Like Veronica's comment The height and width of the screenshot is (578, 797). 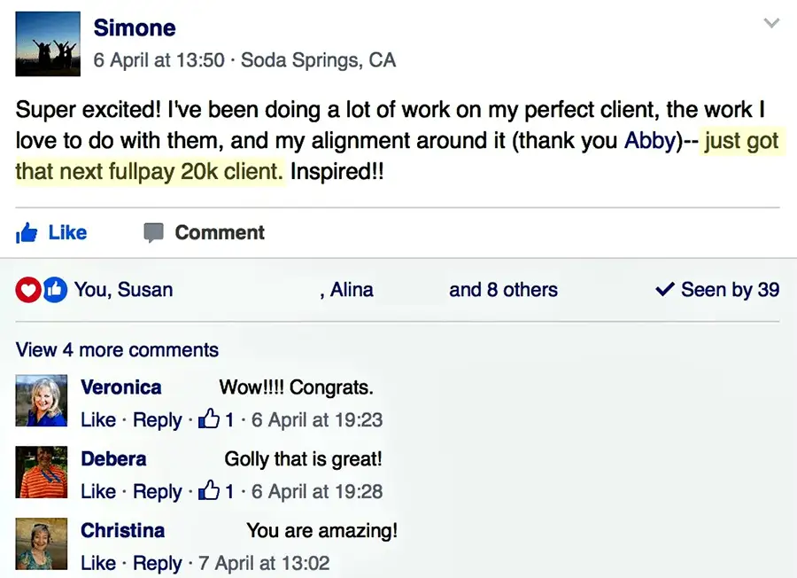[x=97, y=420]
